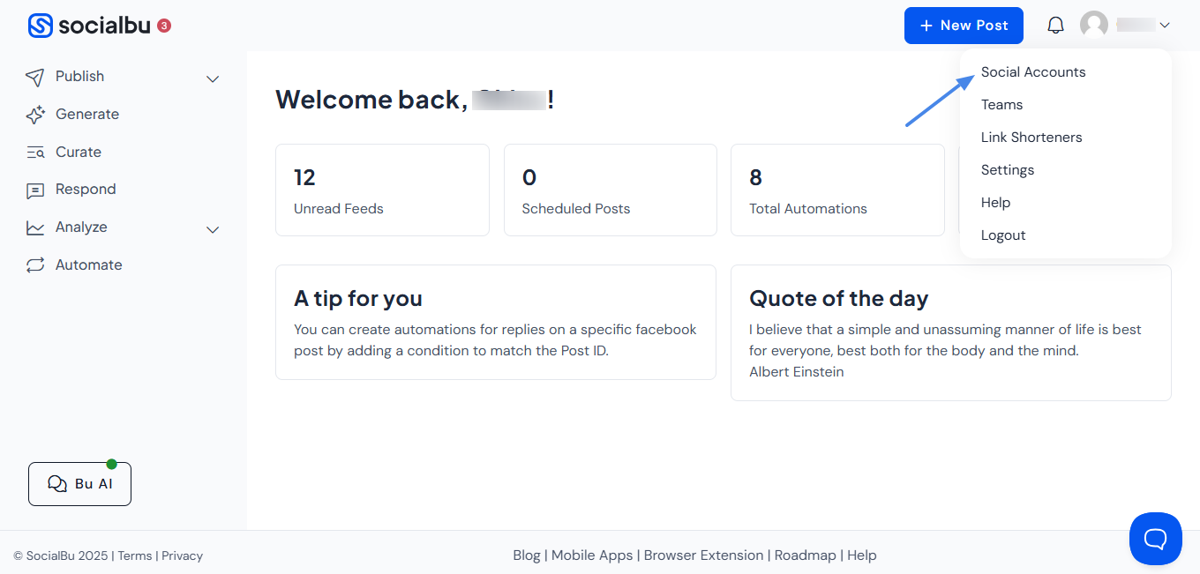Screen dimensions: 1200x574
Task: Click the Automate loop icon
Action: (35, 265)
